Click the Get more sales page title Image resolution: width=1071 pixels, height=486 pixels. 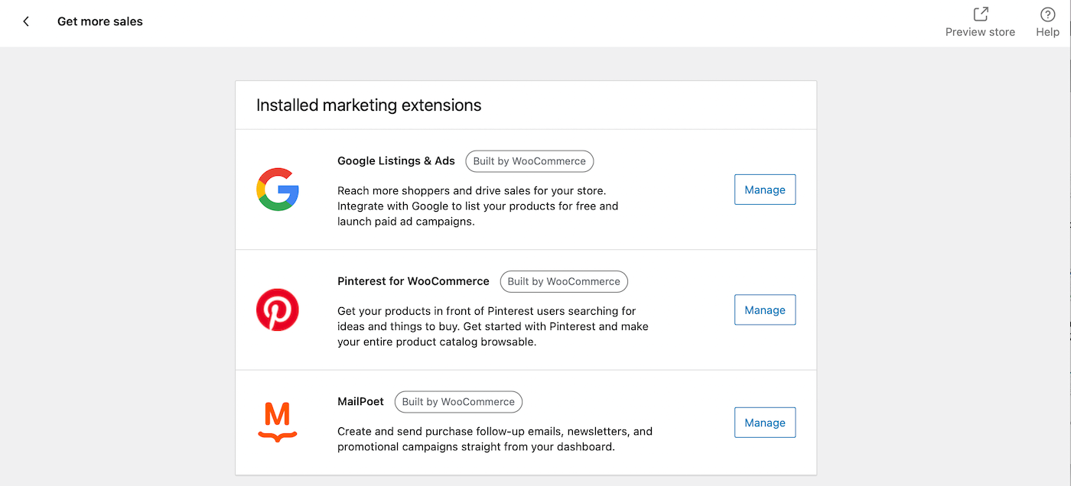click(100, 21)
